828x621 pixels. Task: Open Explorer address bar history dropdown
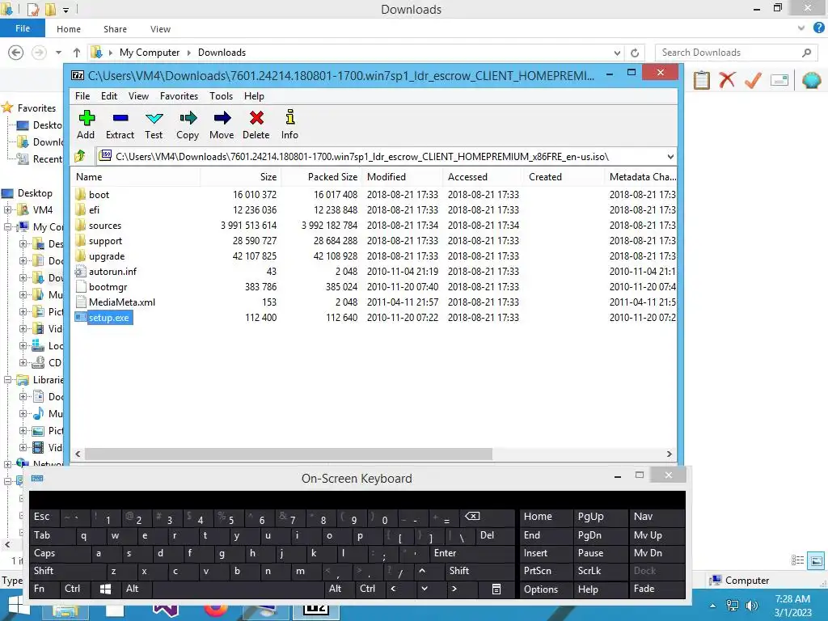point(617,53)
